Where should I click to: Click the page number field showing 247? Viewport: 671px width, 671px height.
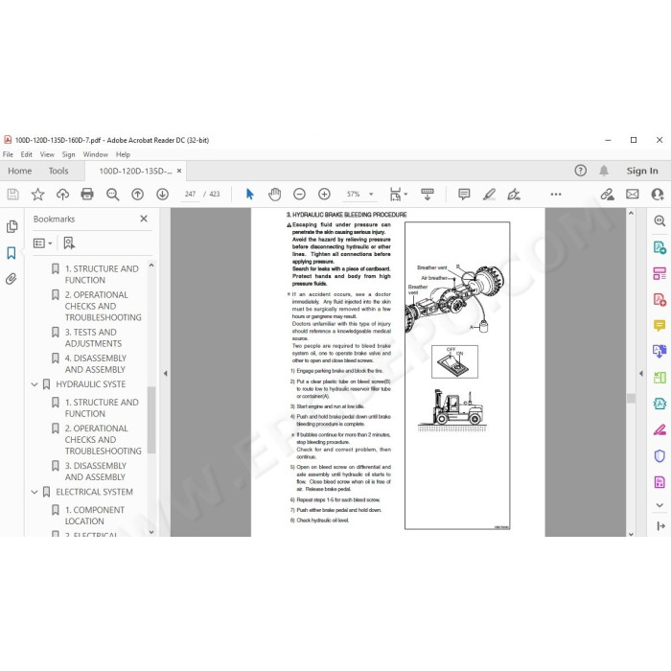click(x=190, y=195)
